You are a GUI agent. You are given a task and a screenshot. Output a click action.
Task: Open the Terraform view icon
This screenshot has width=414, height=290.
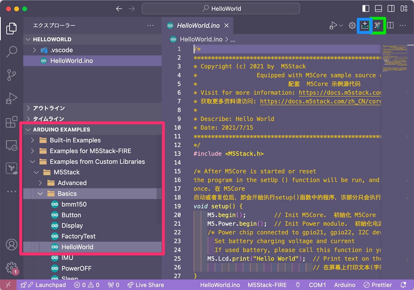(x=11, y=168)
